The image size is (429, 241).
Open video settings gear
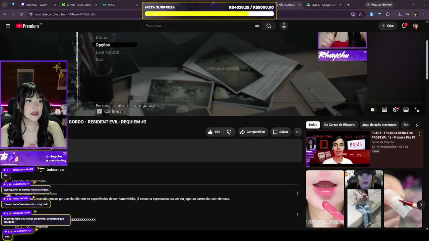pyautogui.click(x=395, y=110)
